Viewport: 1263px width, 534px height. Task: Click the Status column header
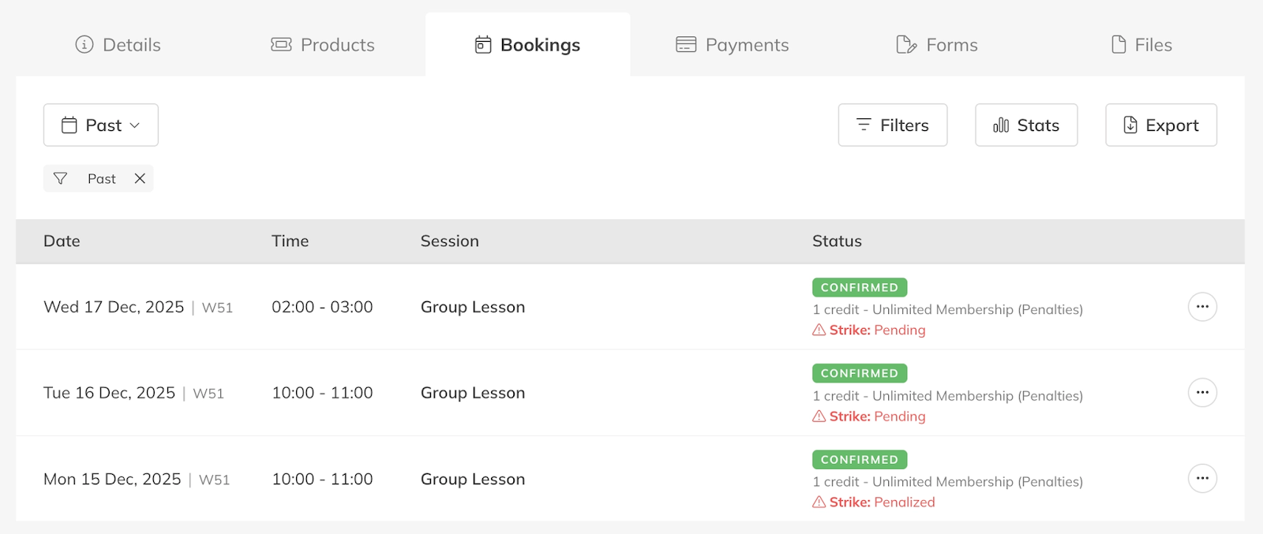pos(837,241)
